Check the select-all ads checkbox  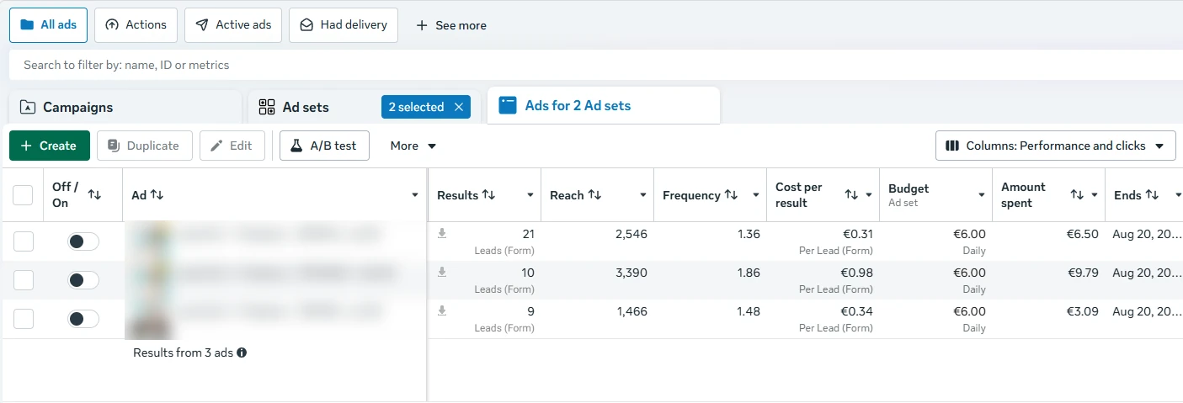(23, 195)
